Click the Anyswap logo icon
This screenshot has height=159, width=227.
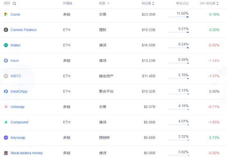[x=6, y=138]
